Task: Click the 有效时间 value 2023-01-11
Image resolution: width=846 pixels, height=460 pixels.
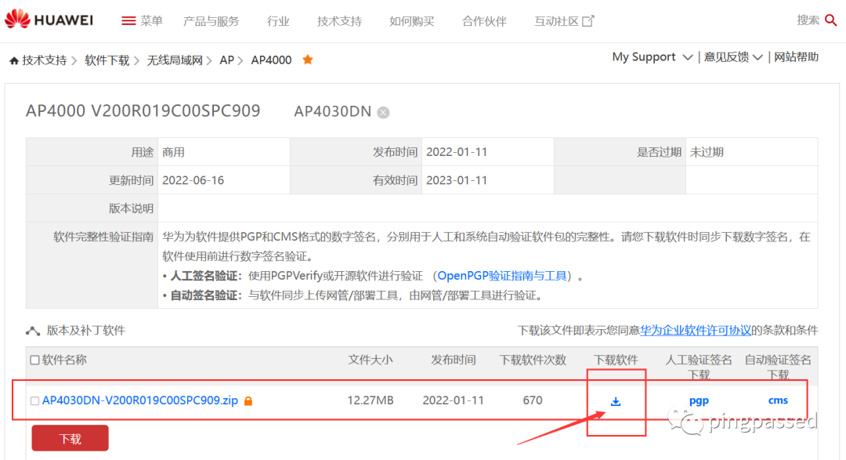Action: point(457,180)
